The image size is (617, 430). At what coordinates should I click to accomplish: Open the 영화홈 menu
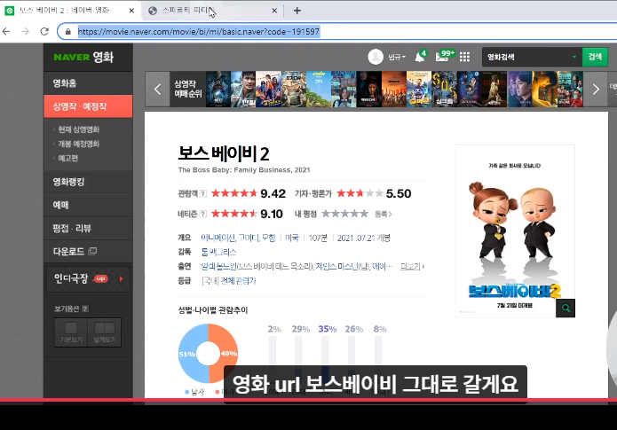click(x=88, y=83)
